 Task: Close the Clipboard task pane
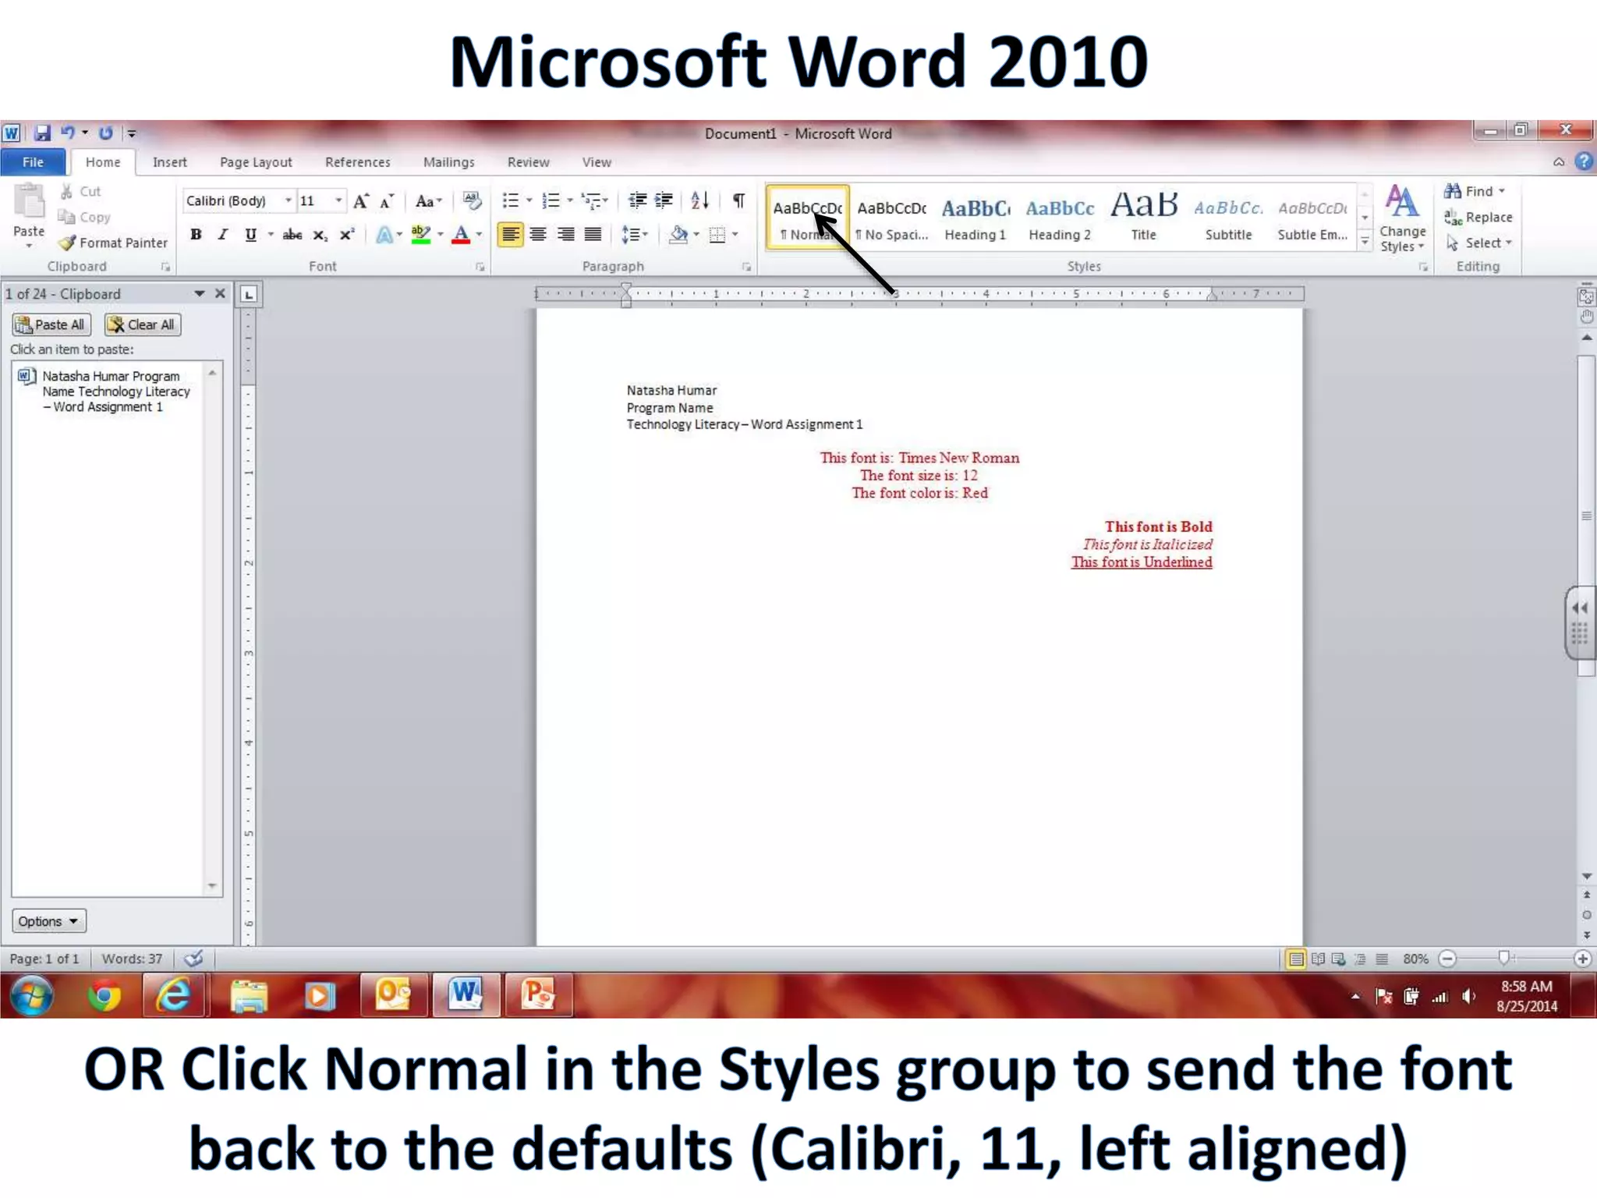pyautogui.click(x=220, y=293)
